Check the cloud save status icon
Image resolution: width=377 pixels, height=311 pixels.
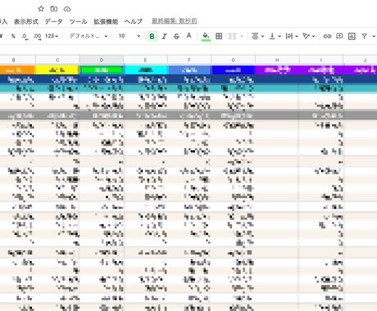pos(67,9)
